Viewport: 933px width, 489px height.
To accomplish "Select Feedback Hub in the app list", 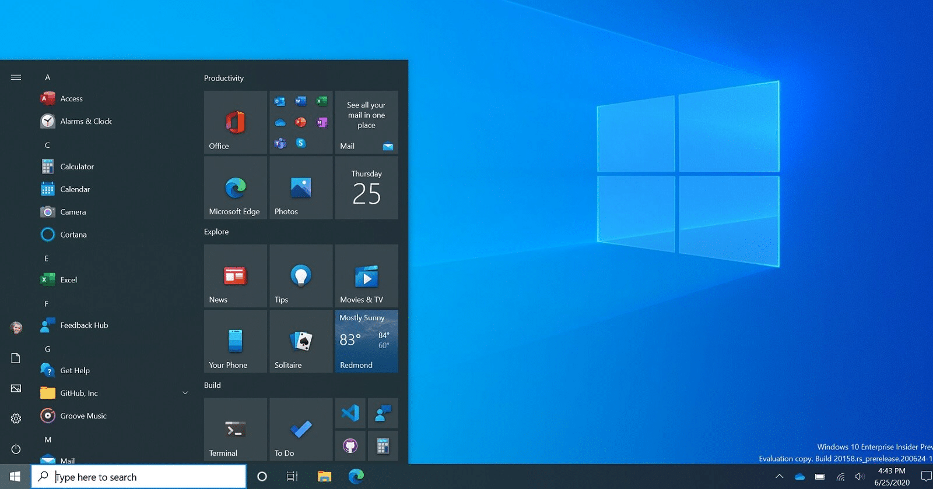I will click(x=84, y=325).
